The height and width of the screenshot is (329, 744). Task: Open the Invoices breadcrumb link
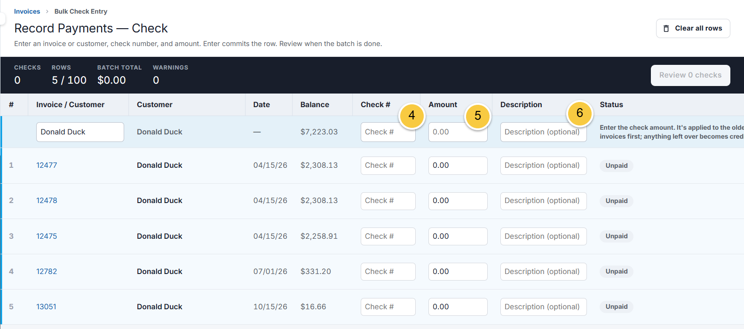pyautogui.click(x=27, y=11)
